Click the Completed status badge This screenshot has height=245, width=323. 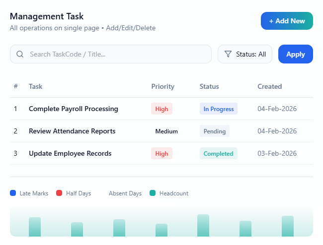[x=218, y=154]
